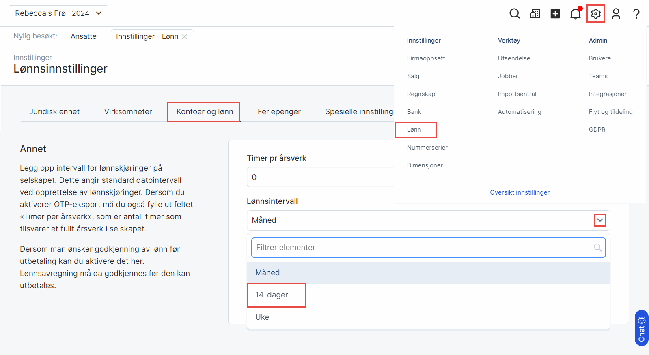Choose Uke in the interval list
This screenshot has width=649, height=355.
262,317
